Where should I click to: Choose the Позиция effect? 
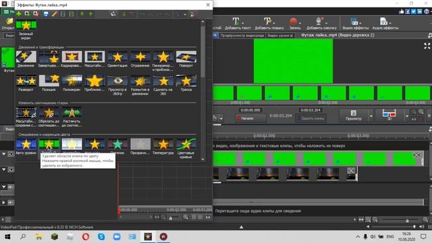click(x=49, y=83)
